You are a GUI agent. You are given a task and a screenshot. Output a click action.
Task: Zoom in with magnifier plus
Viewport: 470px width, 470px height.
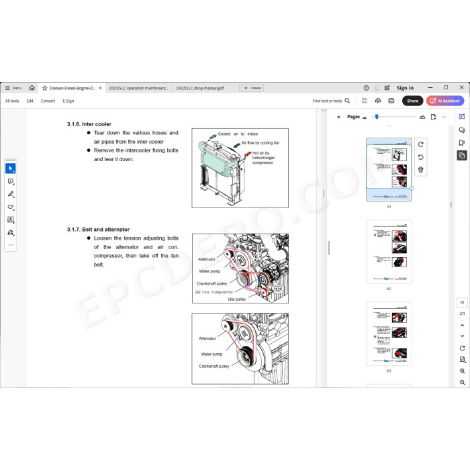tap(462, 371)
